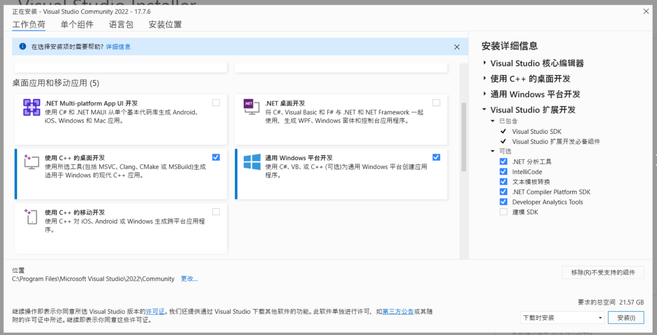Image resolution: width=657 pixels, height=335 pixels.
Task: Check the .NET Multi-platform App UI workload
Action: click(x=216, y=103)
